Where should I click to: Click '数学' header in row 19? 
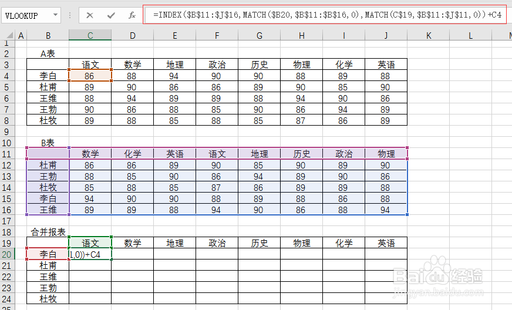click(x=133, y=243)
